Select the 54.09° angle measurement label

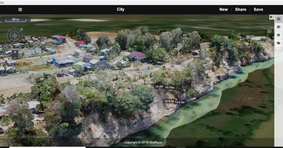point(159,86)
